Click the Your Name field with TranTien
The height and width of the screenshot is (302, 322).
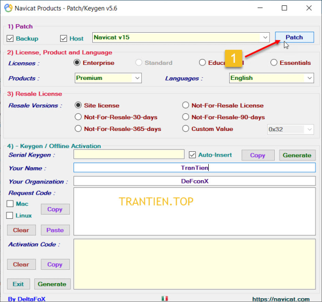(194, 168)
